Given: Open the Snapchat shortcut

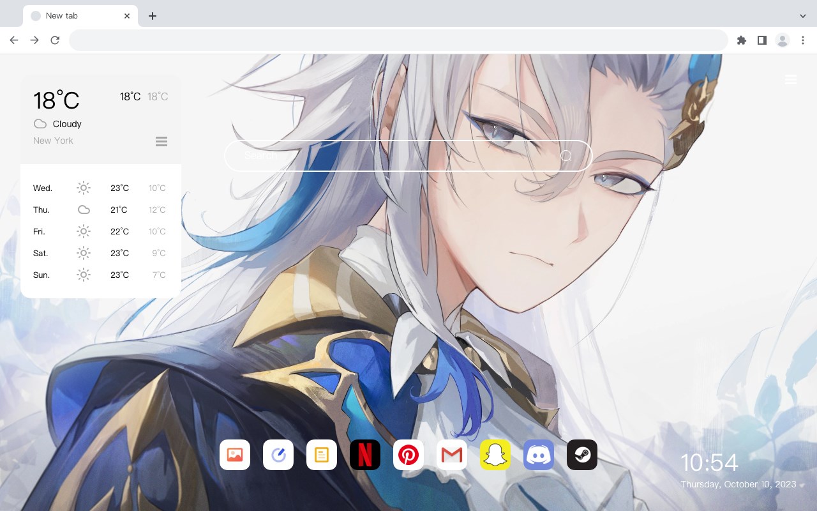Looking at the screenshot, I should [x=495, y=455].
